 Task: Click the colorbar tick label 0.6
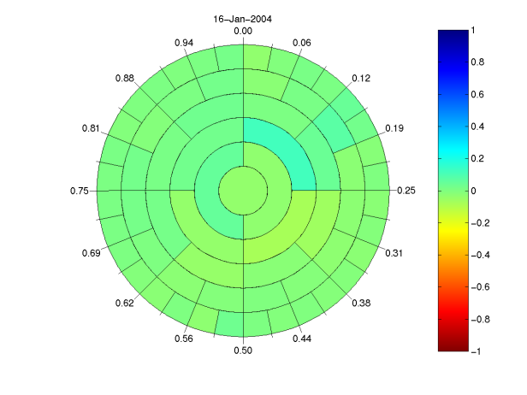click(x=477, y=94)
